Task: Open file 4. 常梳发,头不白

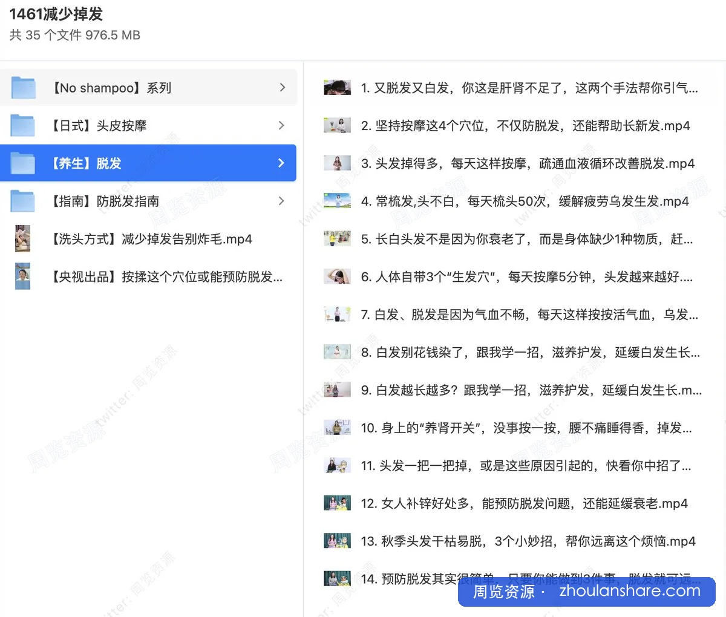Action: coord(525,201)
